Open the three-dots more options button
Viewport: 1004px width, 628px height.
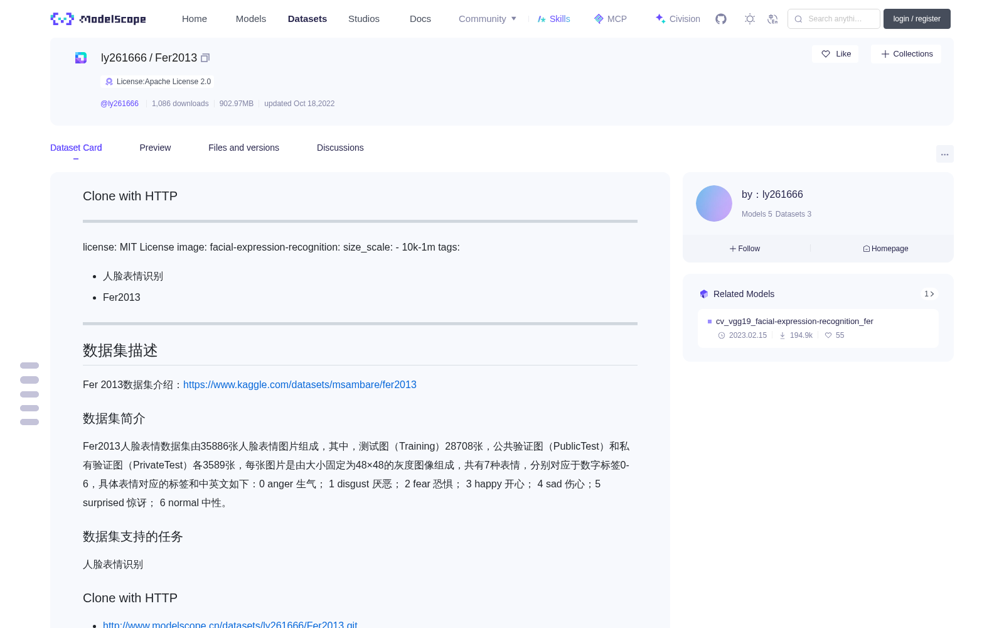point(944,154)
